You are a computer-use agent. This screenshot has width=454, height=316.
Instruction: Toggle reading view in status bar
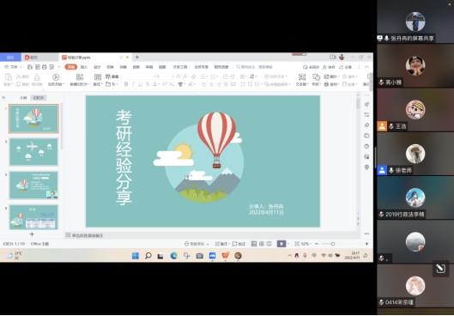pyautogui.click(x=269, y=244)
